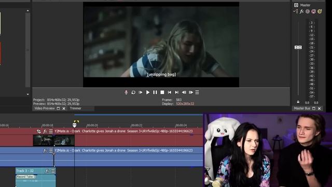Screen dimensions: 332x187
Task: Click Preview 854x468x32 info text
Action: (56, 104)
